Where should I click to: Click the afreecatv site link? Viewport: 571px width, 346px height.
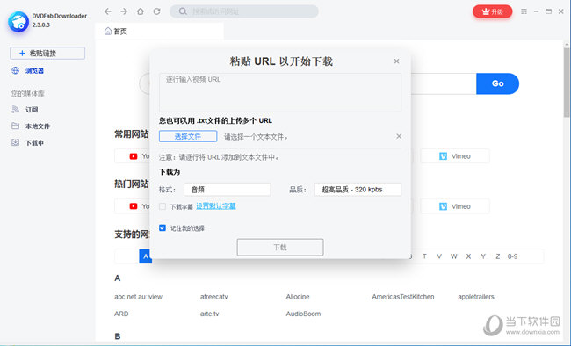[214, 297]
